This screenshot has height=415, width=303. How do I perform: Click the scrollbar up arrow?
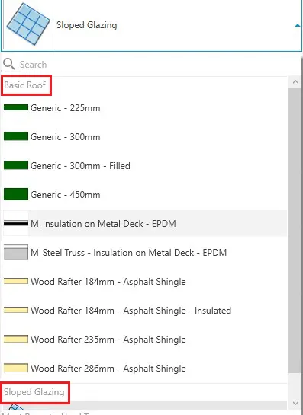[x=295, y=82]
